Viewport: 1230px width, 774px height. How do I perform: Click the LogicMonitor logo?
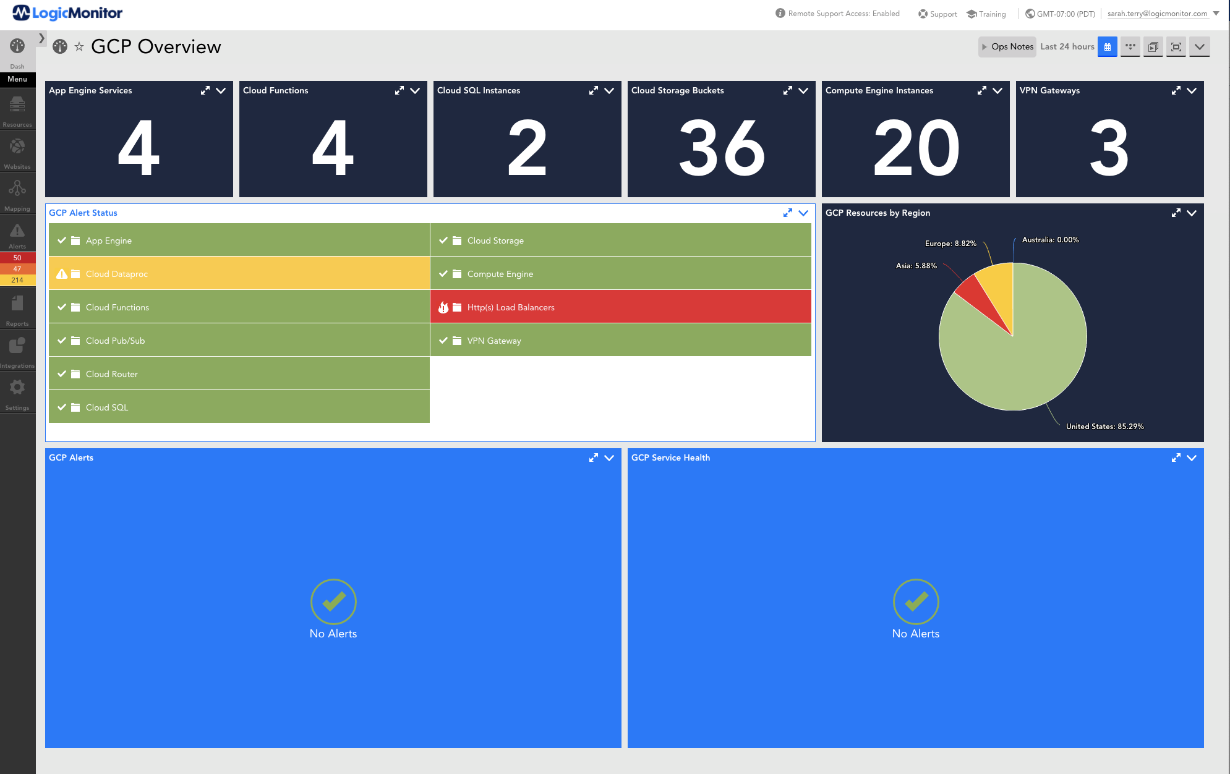coord(67,13)
